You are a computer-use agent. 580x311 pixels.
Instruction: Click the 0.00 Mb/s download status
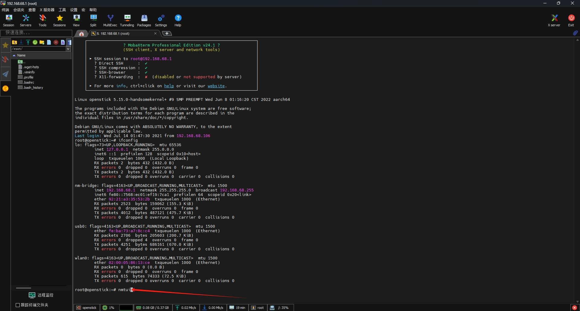pos(213,308)
